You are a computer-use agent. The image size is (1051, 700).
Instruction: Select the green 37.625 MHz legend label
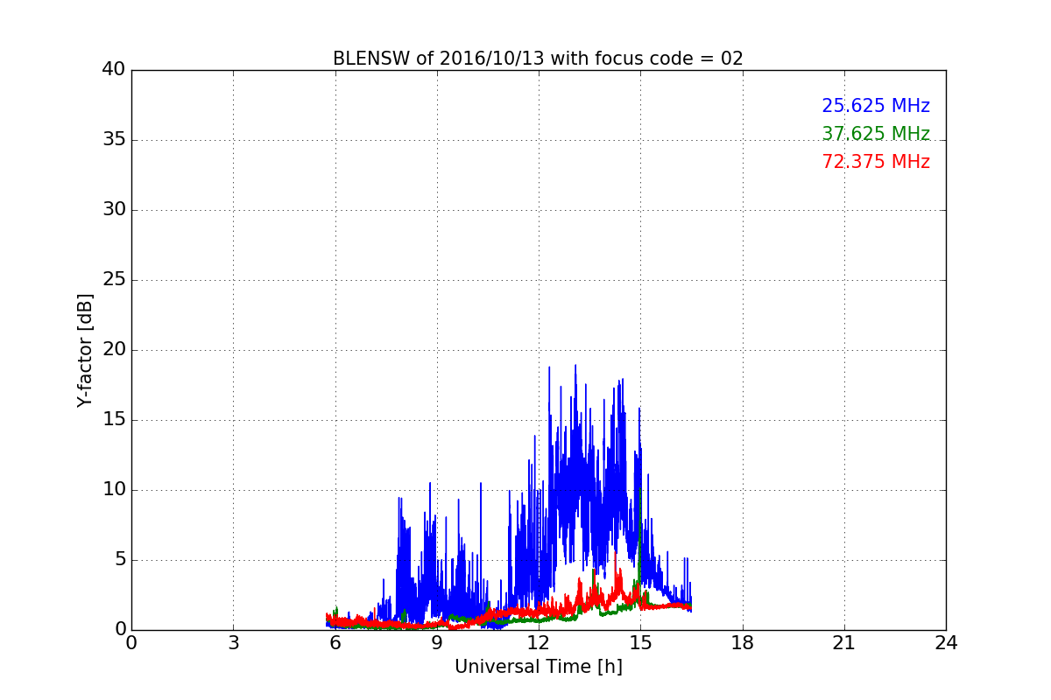[x=876, y=134]
